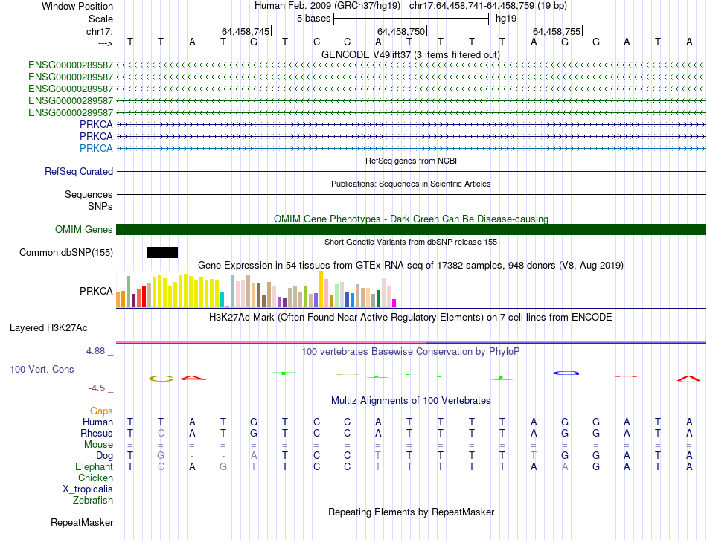Image resolution: width=707 pixels, height=540 pixels.
Task: Click the Sequences track label
Action: 89,194
